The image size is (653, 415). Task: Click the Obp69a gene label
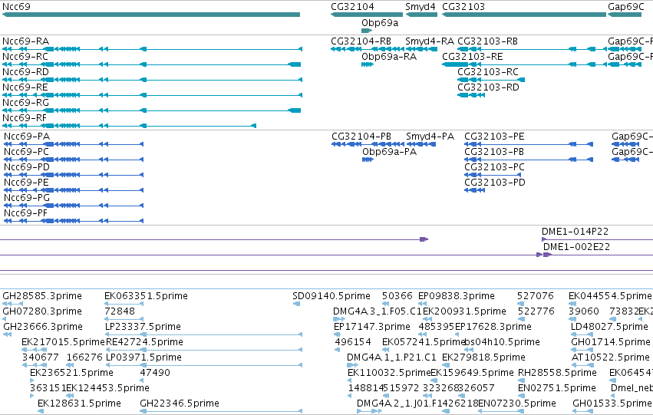(380, 23)
